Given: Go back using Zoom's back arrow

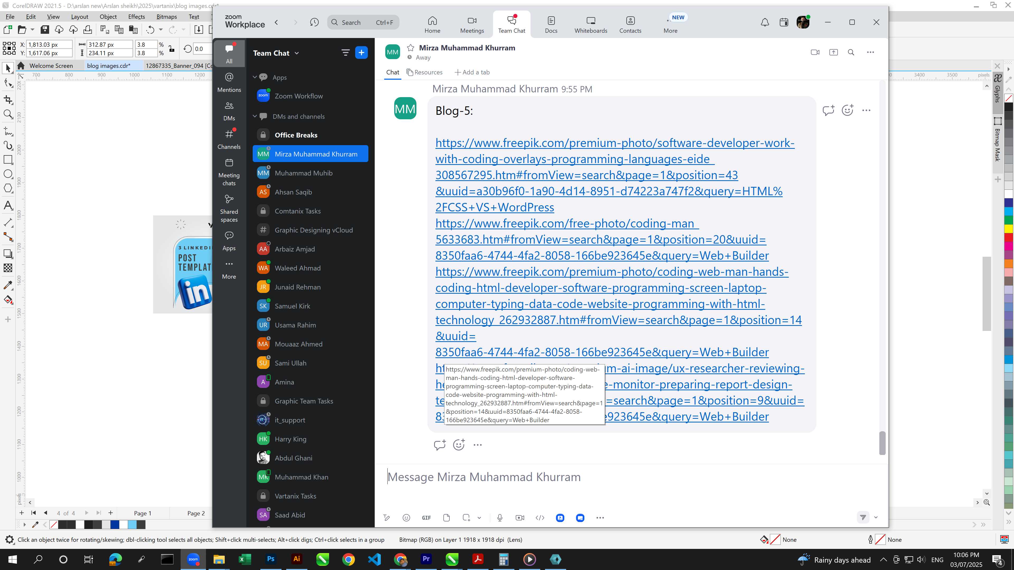Looking at the screenshot, I should [276, 22].
